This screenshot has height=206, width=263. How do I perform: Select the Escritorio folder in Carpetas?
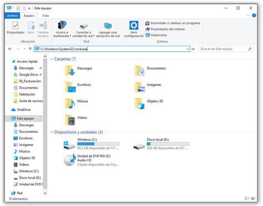click(78, 87)
